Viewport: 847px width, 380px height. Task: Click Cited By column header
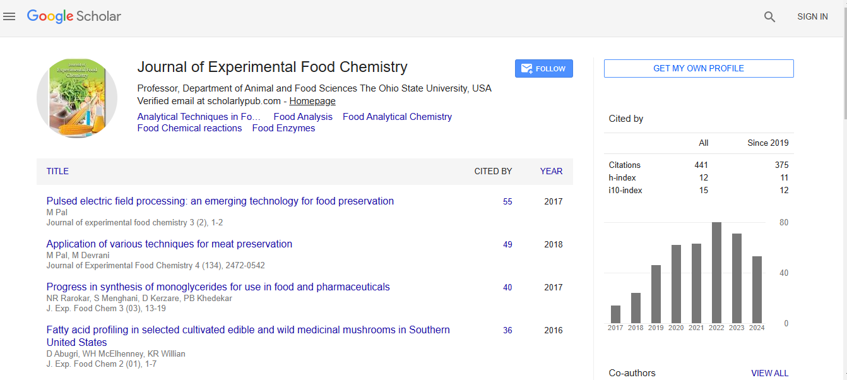493,171
